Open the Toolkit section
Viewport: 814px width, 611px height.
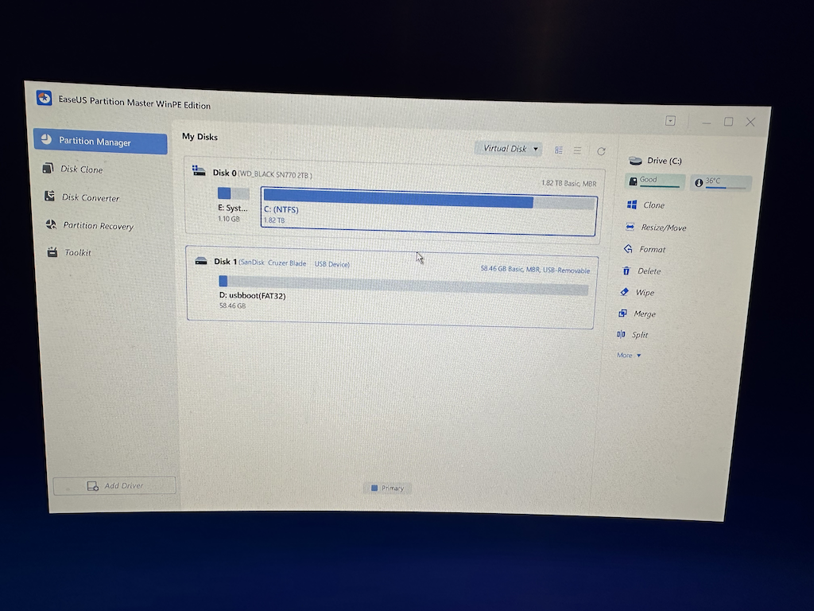pos(77,252)
